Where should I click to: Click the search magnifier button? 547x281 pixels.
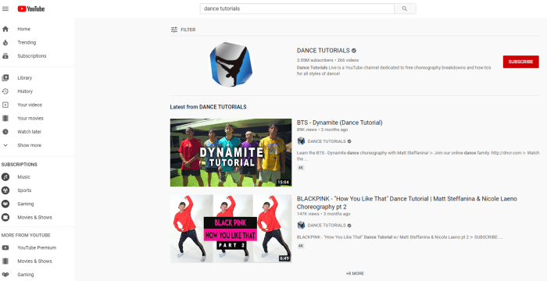(405, 9)
